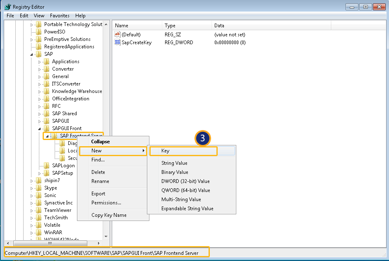389x261 pixels.
Task: Select the Knowledge Warehouse folder icon
Action: 47,91
